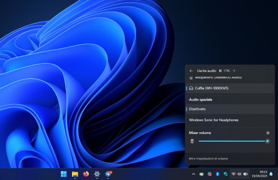Screen dimensions: 278x180
Task: Click the mixer volume slider thumb
Action: click(268, 141)
